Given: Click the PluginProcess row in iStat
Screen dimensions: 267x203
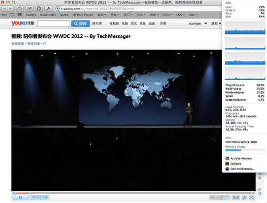Looking at the screenshot, I should point(245,85).
